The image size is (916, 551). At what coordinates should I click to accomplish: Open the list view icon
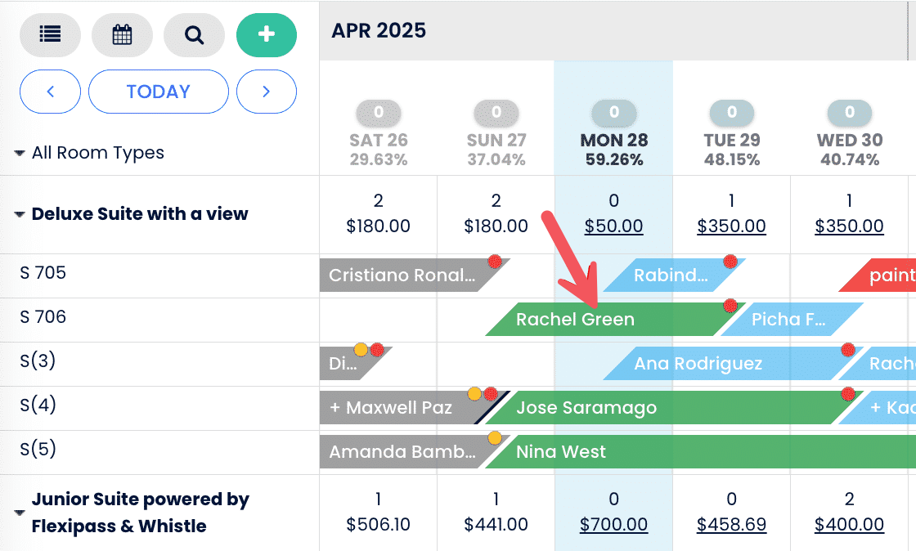pyautogui.click(x=50, y=34)
